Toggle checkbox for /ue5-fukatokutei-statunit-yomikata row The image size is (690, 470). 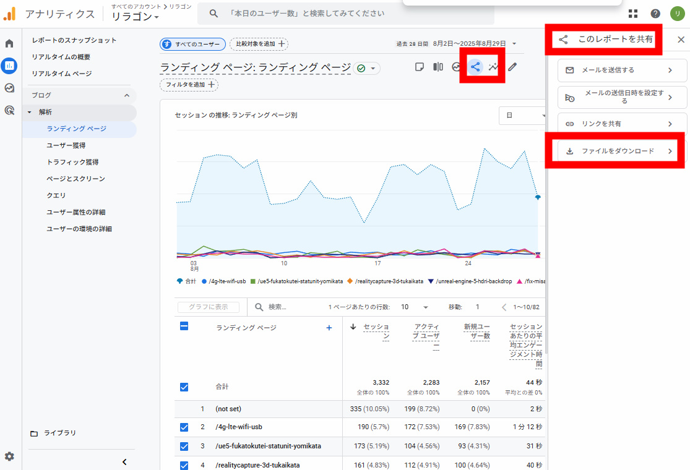pos(184,446)
